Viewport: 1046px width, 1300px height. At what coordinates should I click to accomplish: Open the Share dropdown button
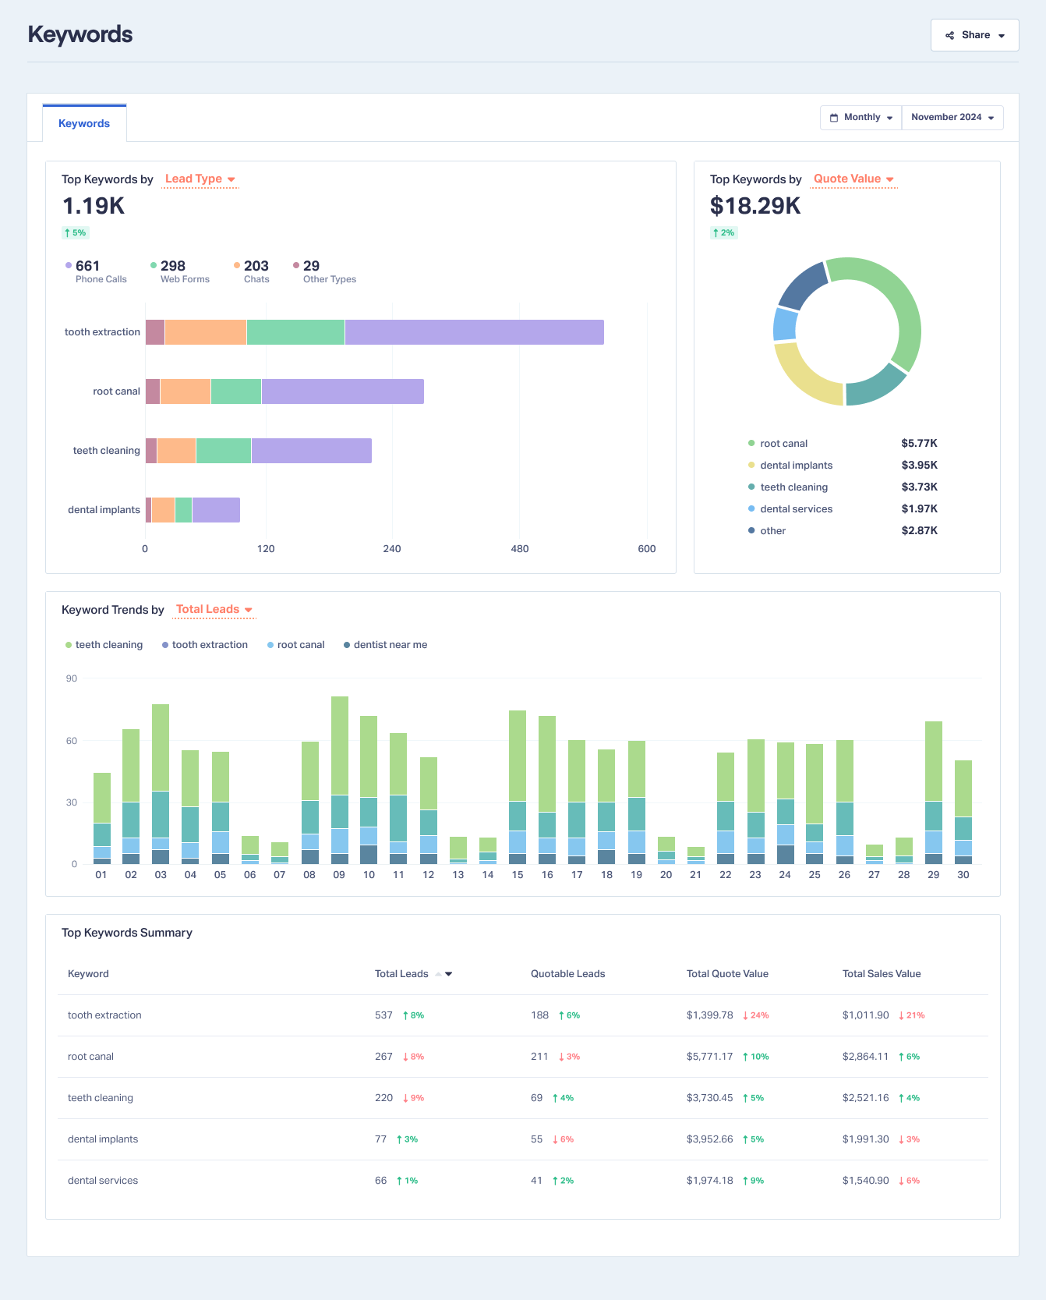click(974, 35)
